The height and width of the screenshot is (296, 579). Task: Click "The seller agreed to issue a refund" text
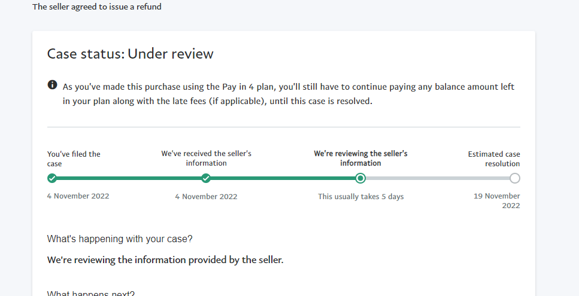pos(97,7)
